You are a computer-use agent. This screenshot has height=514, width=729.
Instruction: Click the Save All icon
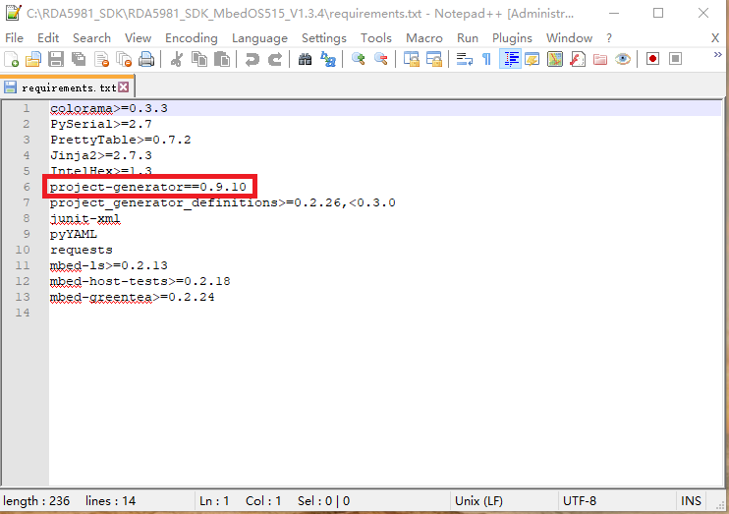click(79, 59)
